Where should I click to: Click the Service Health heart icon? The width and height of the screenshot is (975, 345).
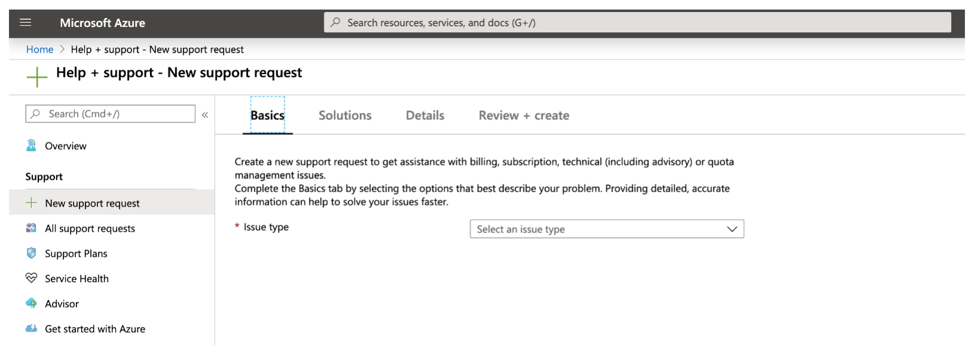point(31,278)
